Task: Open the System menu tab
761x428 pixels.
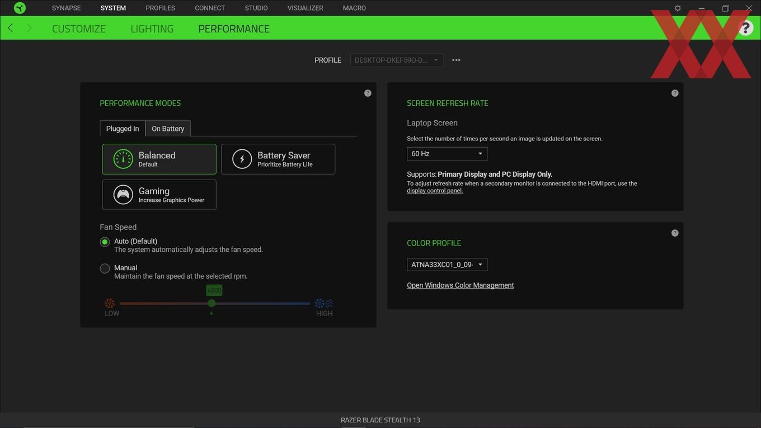Action: click(x=113, y=8)
